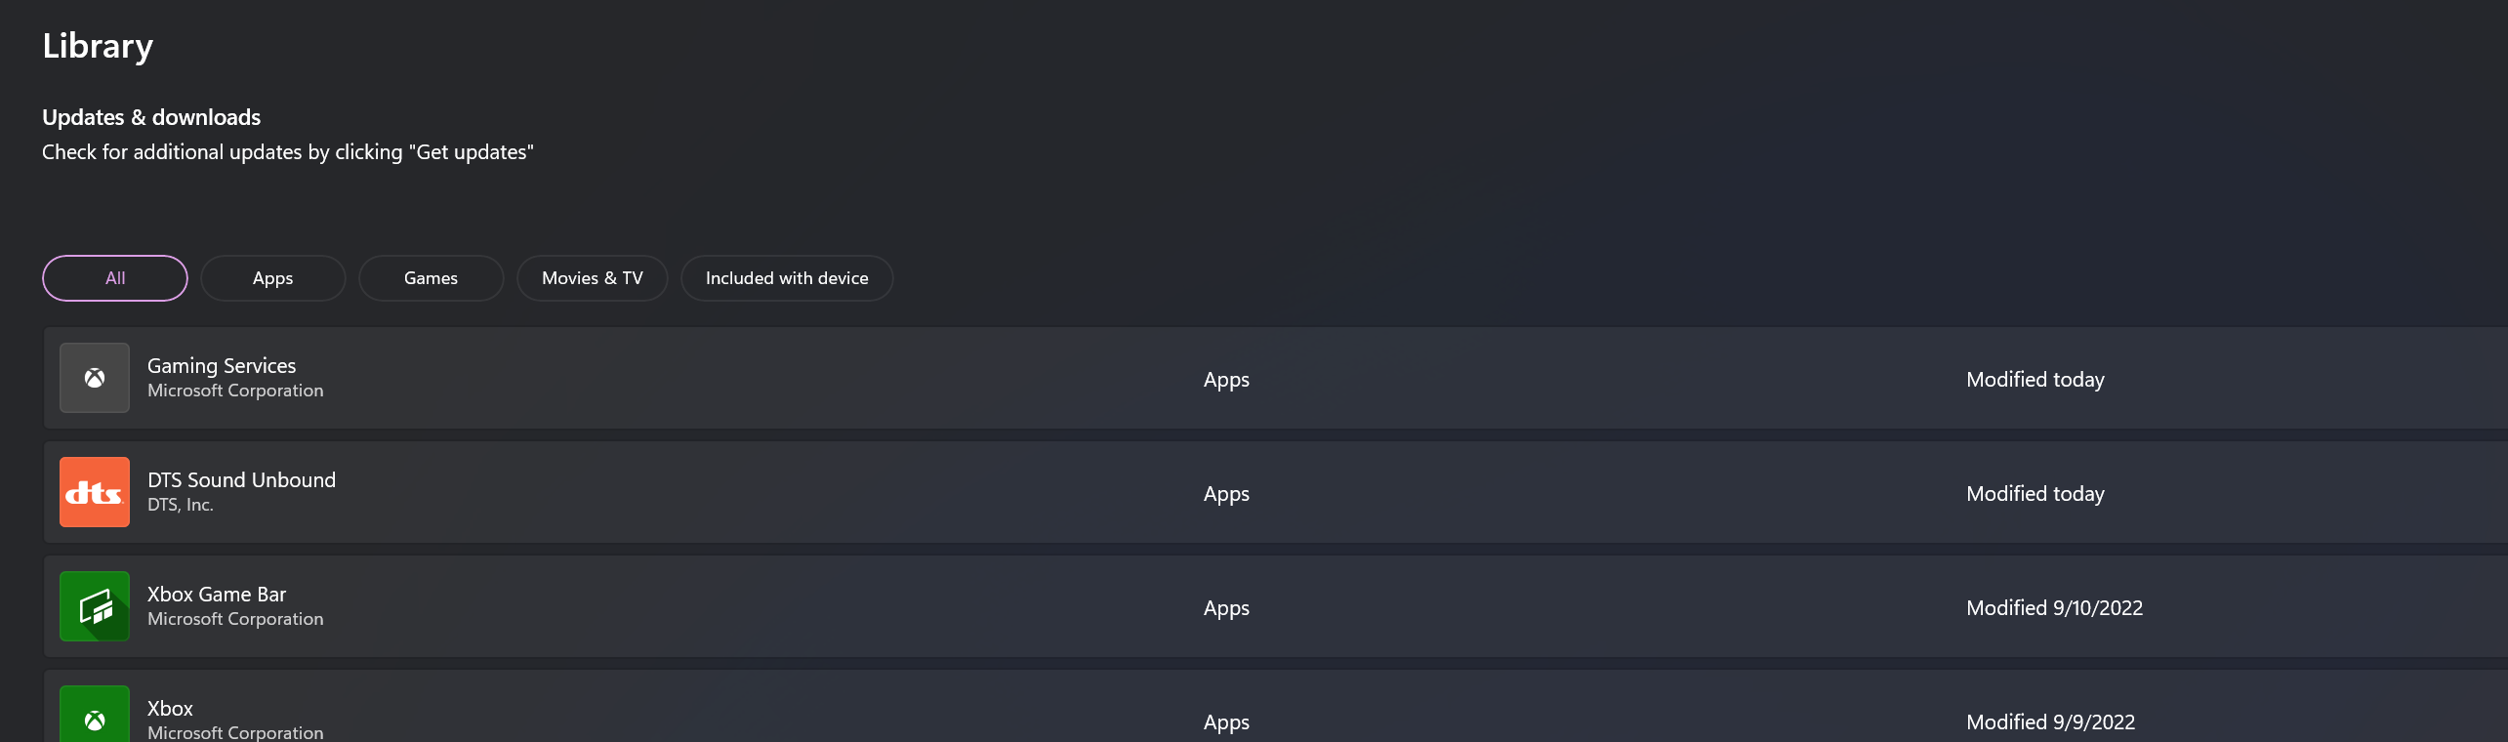Click the Gaming Services Xbox icon
This screenshot has width=2508, height=742.
click(x=95, y=378)
